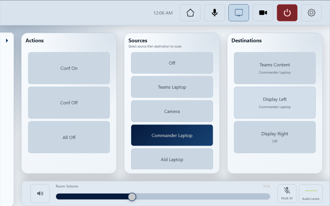Viewport: 330px width, 206px height.
Task: Toggle Mute All microphones
Action: point(287,193)
